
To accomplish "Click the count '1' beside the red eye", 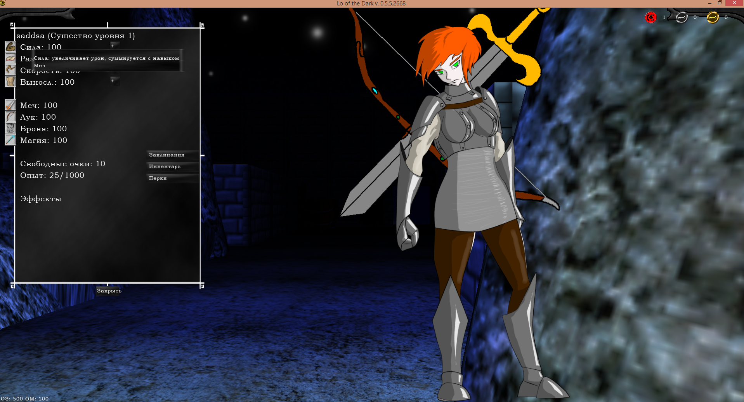I will pyautogui.click(x=664, y=17).
